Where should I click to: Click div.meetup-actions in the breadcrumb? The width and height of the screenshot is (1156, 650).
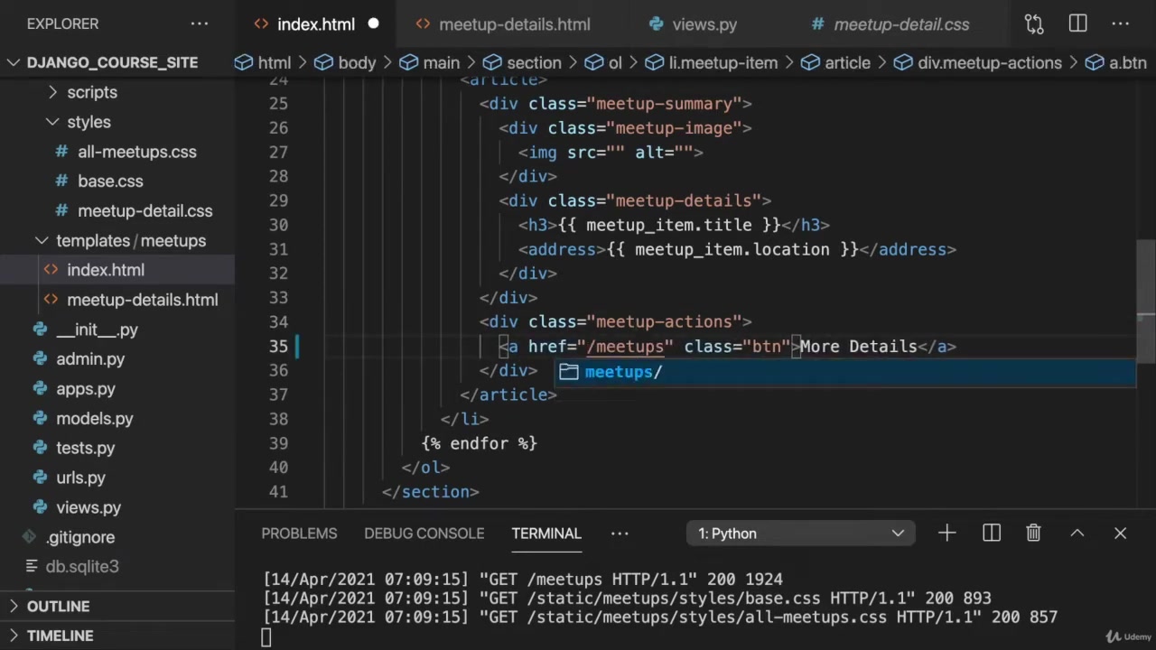click(x=989, y=62)
